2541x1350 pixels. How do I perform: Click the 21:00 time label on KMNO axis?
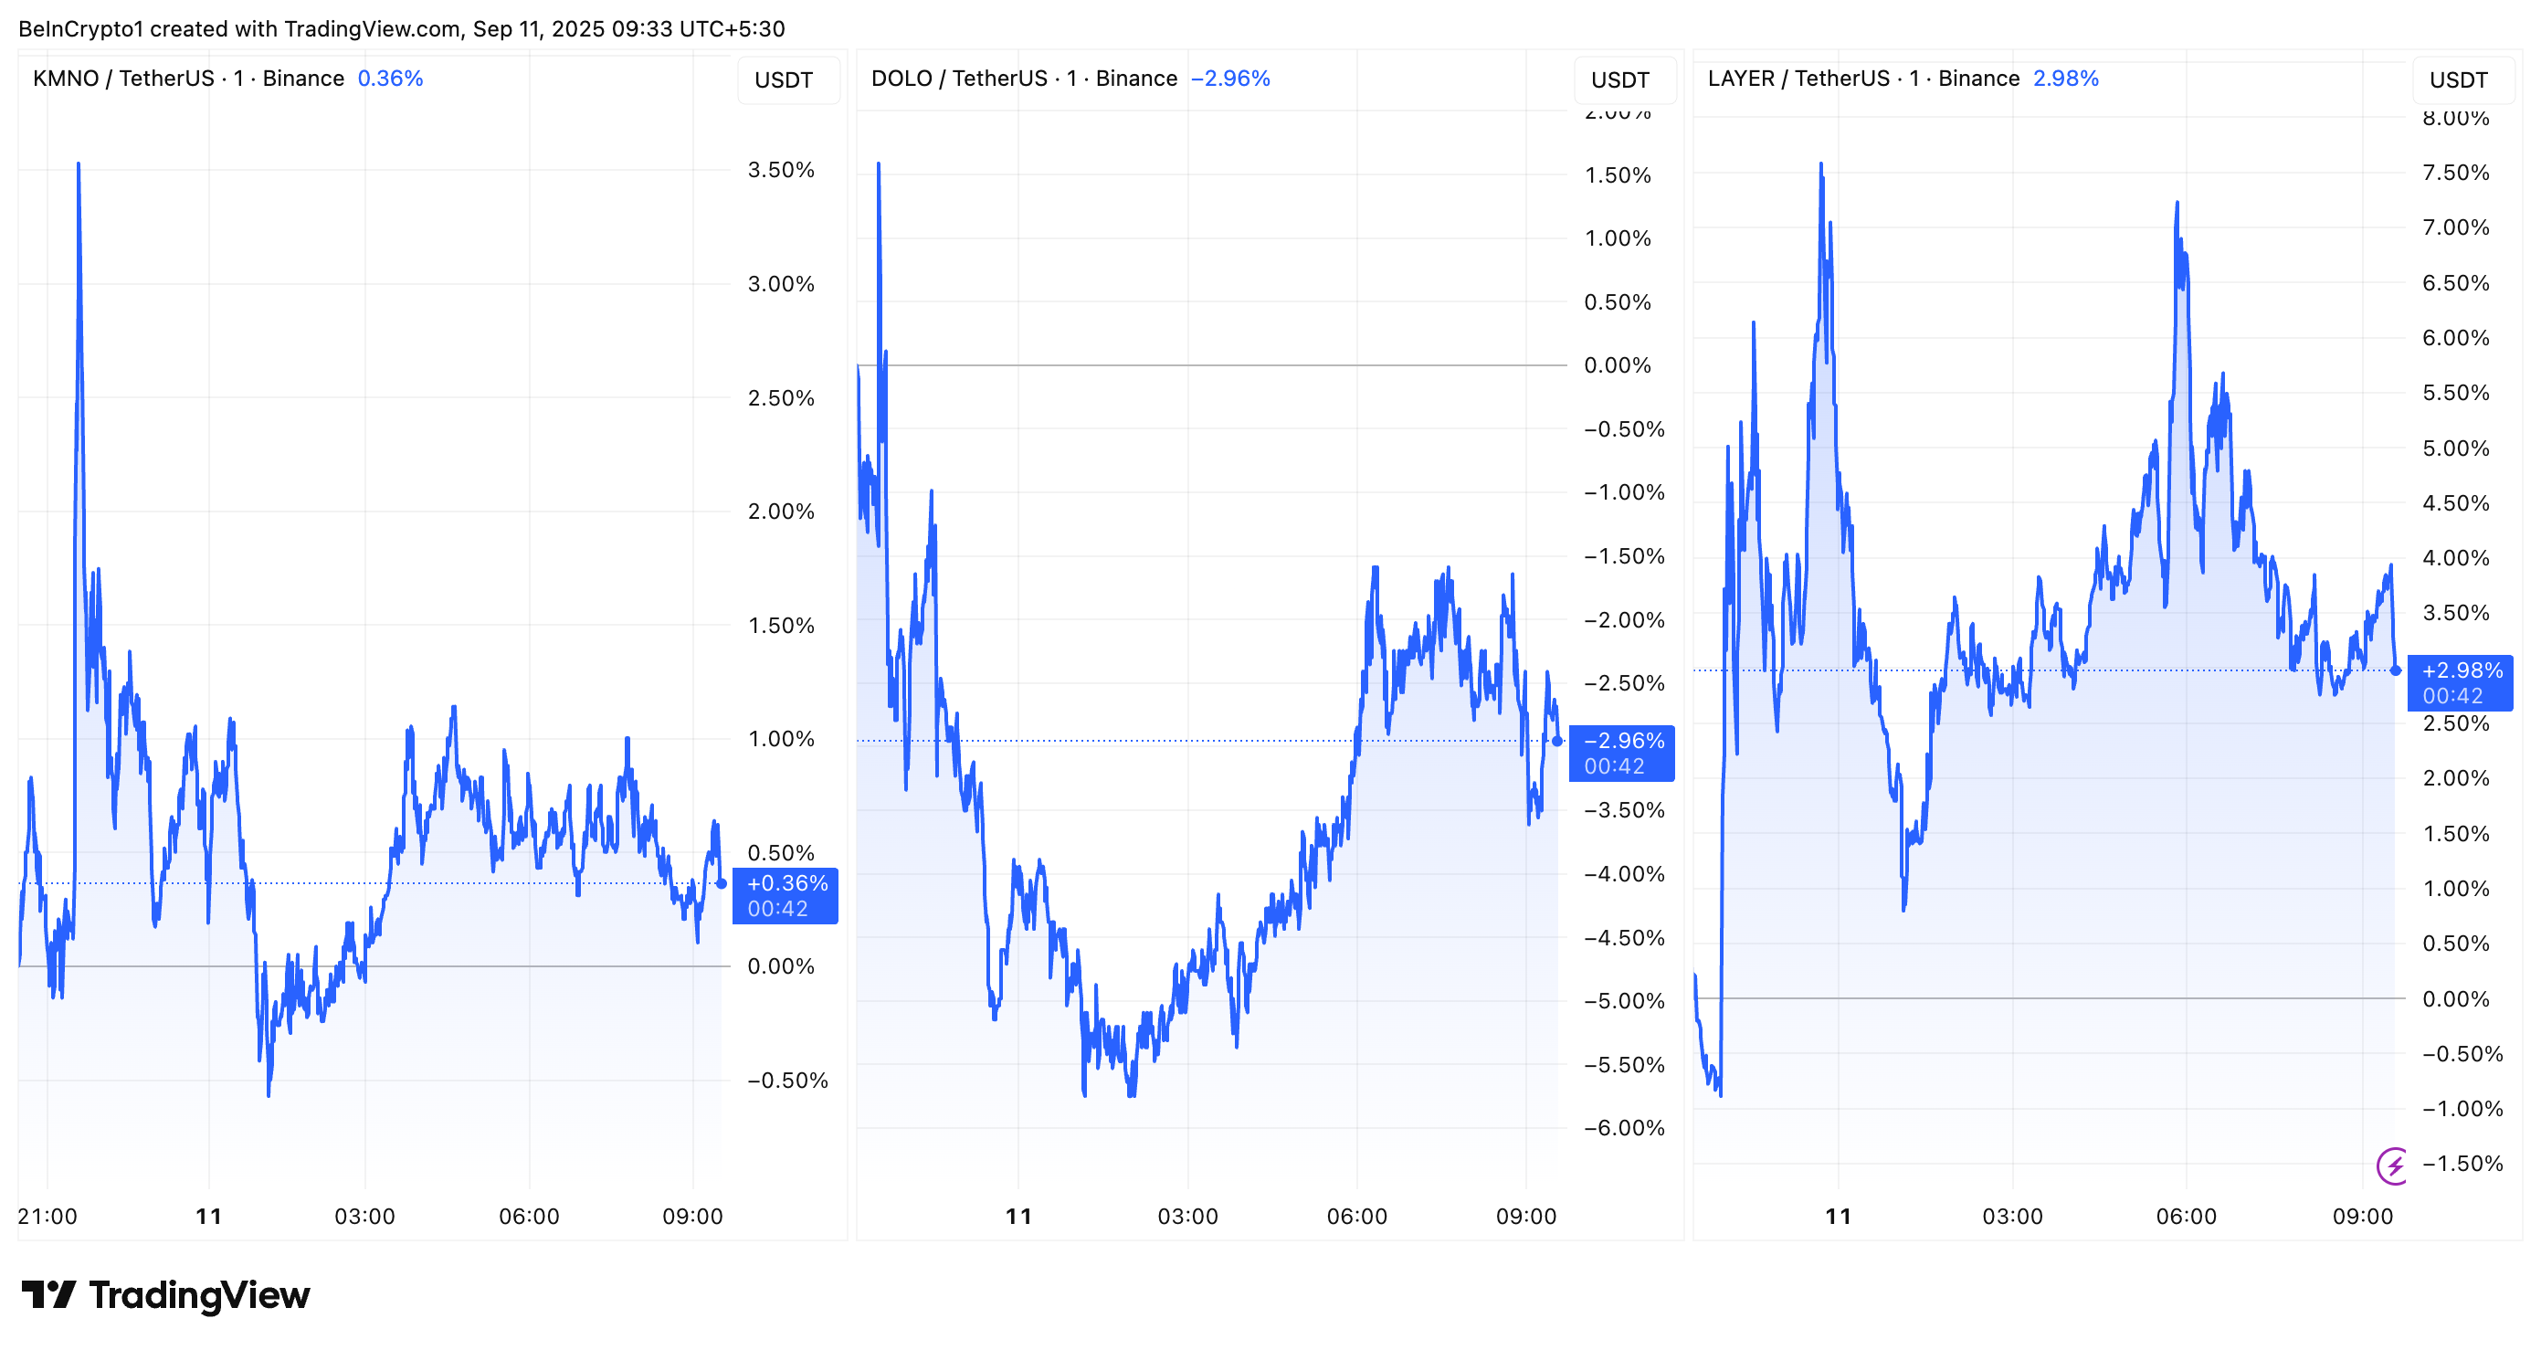(47, 1216)
